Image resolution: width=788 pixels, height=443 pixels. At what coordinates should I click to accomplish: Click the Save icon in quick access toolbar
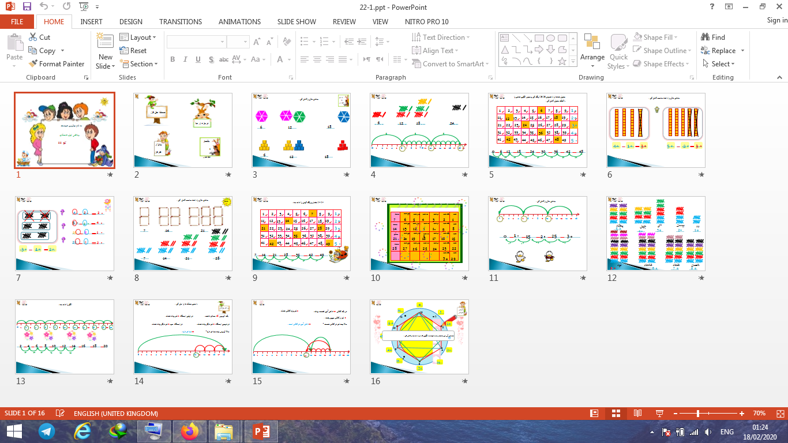tap(27, 6)
